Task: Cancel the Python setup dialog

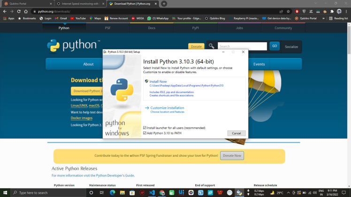Action: (237, 133)
